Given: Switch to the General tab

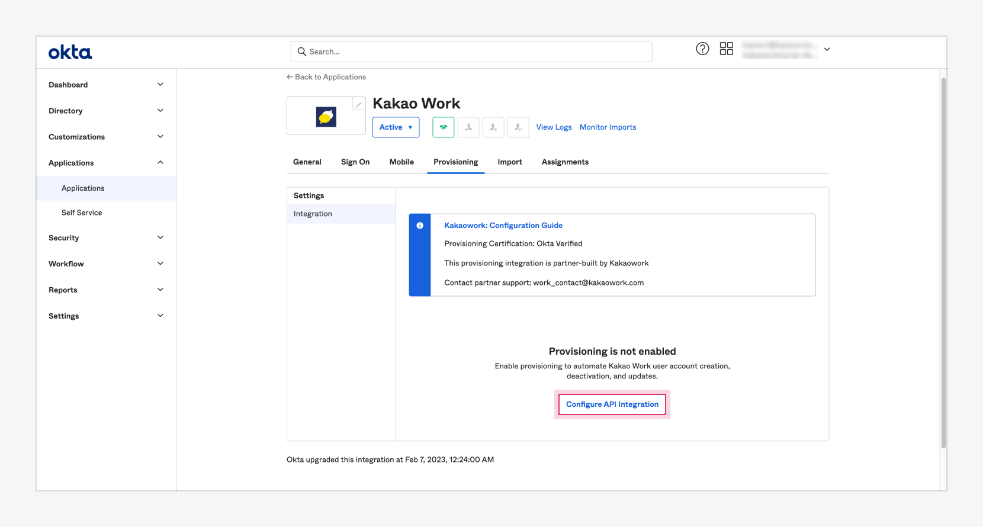Looking at the screenshot, I should pyautogui.click(x=307, y=162).
